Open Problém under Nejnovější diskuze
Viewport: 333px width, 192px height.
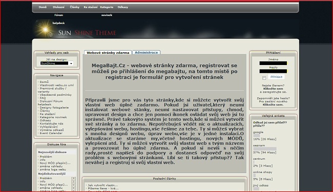click(46, 157)
